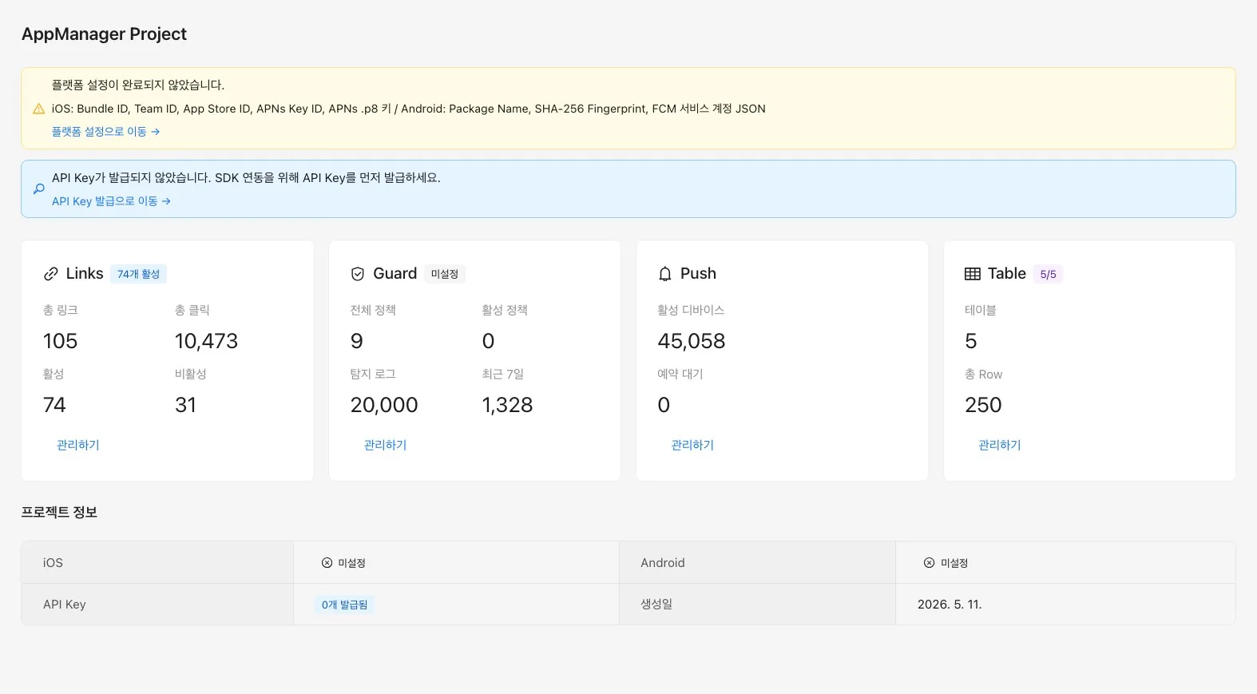The width and height of the screenshot is (1257, 694).
Task: Open 플랫폼 설정으로 이동 link
Action: pyautogui.click(x=105, y=132)
